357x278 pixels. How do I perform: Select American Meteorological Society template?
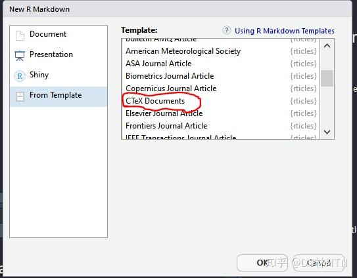221,51
